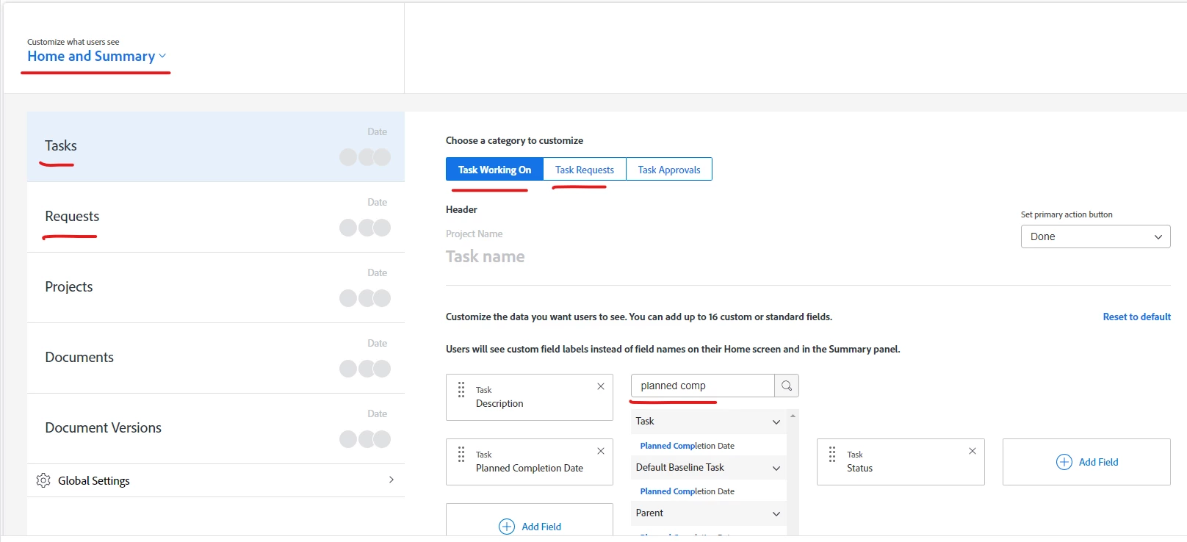
Task: Choose Planned Completion Date under Default Baseline Task
Action: 687,491
